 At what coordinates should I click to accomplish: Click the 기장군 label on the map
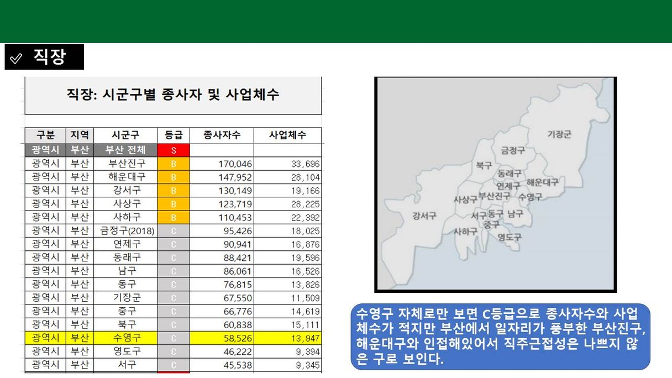(x=559, y=134)
